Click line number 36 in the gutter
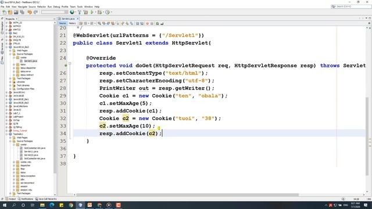The image size is (372, 209). click(x=63, y=149)
